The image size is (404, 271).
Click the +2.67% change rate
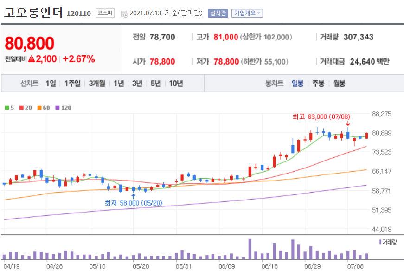tap(78, 59)
